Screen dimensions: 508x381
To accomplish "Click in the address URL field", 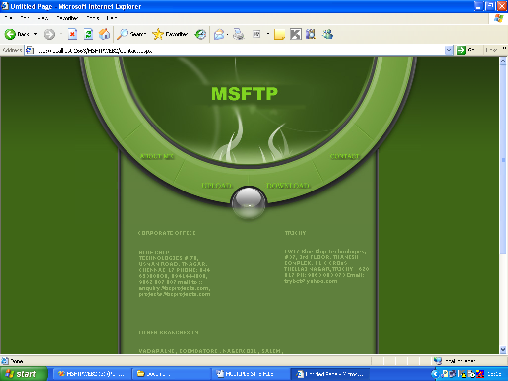I will pyautogui.click(x=238, y=50).
